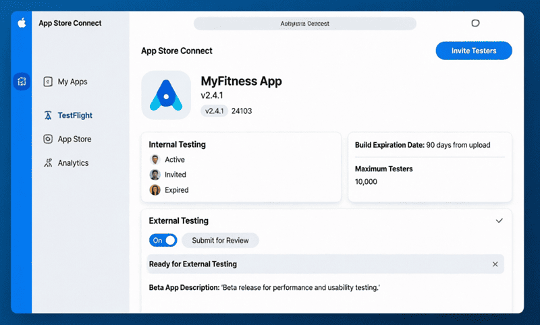Click the top address search bar
Screen dimensions: 540x325
click(305, 24)
